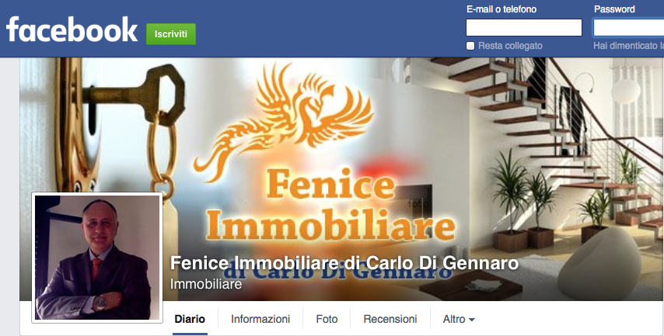Open the Foto tab
Viewport: 664px width, 336px height.
click(x=327, y=319)
